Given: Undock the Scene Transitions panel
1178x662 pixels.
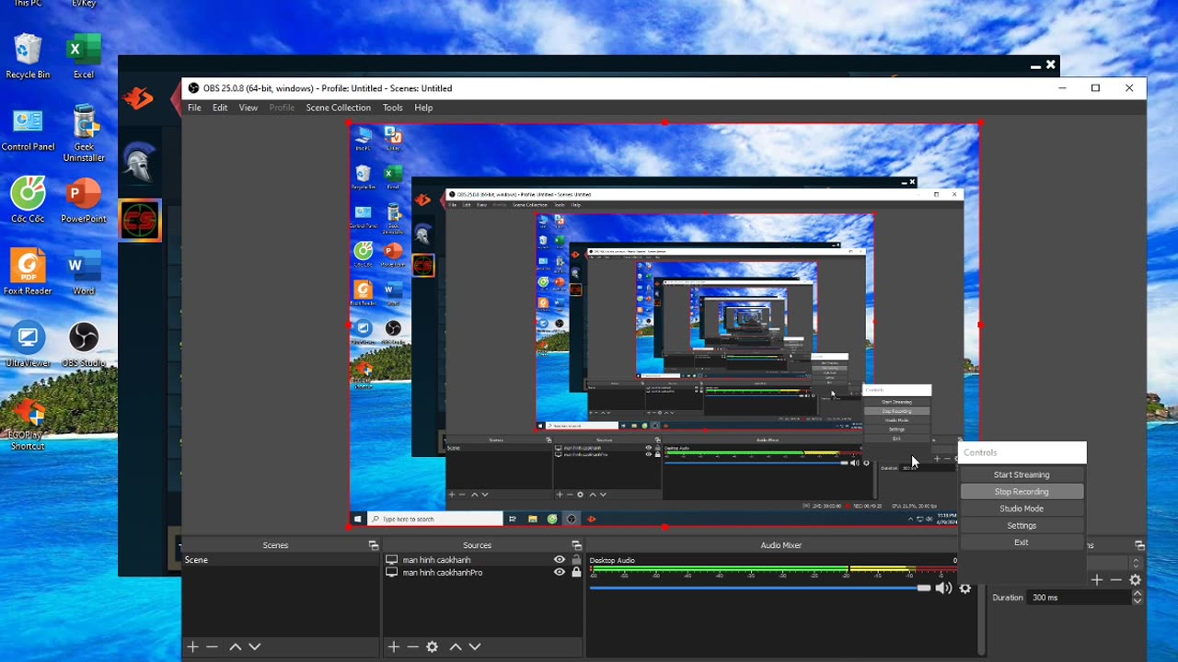Looking at the screenshot, I should click(1139, 545).
